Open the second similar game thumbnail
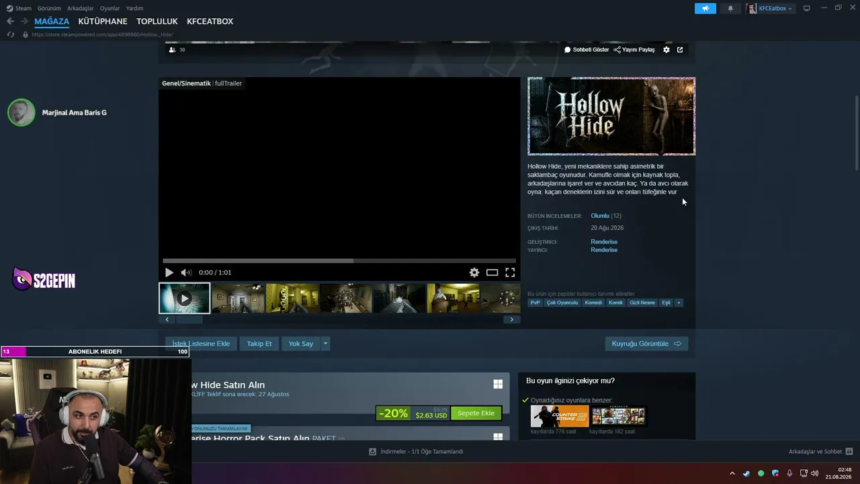 coord(618,416)
